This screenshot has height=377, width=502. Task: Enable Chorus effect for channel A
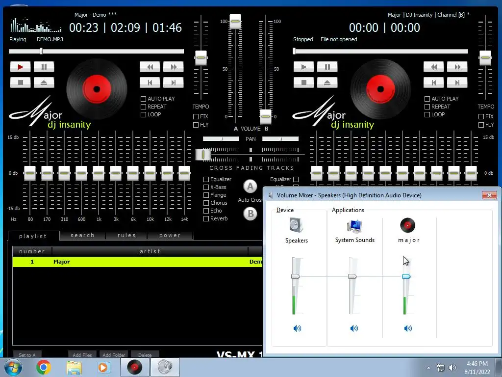(x=206, y=203)
